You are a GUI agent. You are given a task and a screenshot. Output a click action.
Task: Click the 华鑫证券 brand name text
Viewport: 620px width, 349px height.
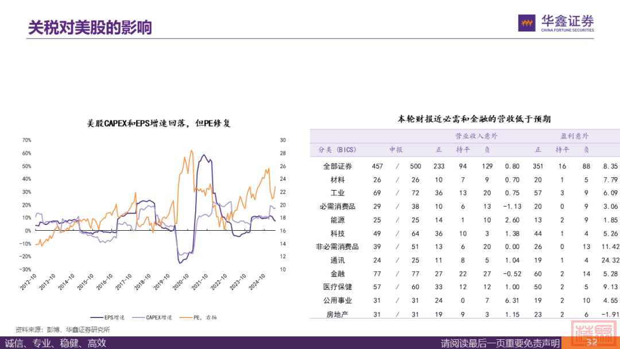pos(568,20)
